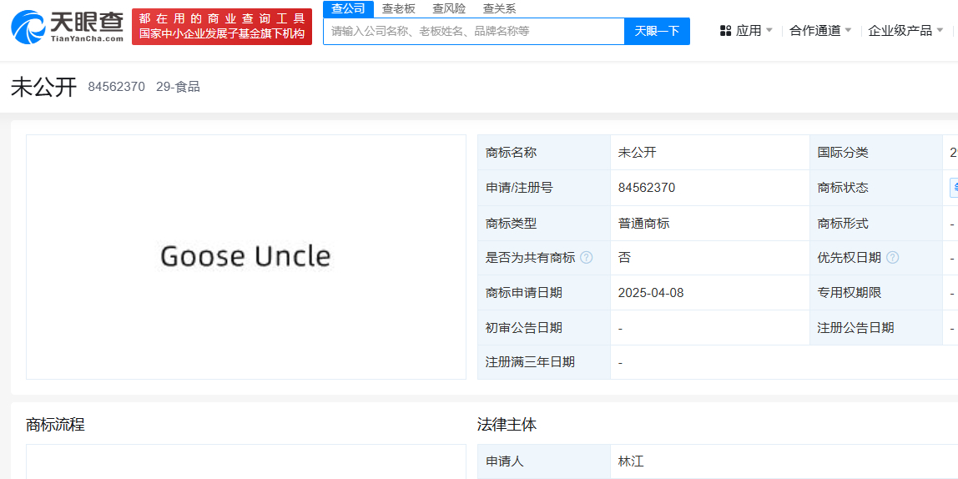The image size is (958, 479).
Task: Click the TianYanCha logo
Action: pos(67,27)
